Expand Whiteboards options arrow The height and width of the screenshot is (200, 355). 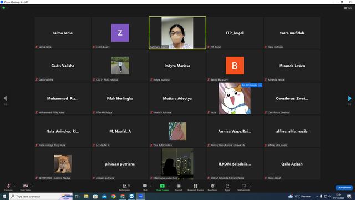(251, 186)
